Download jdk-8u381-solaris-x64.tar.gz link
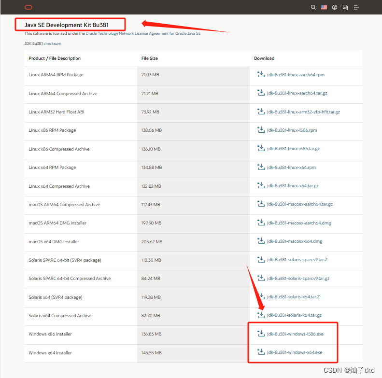 [294, 315]
